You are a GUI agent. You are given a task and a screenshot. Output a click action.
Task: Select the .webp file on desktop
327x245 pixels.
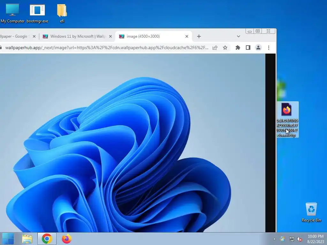click(287, 119)
